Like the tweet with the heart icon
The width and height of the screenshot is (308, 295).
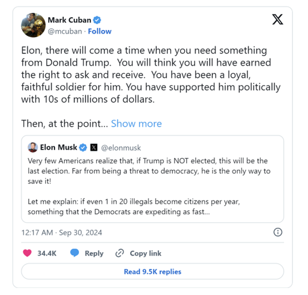click(x=27, y=253)
